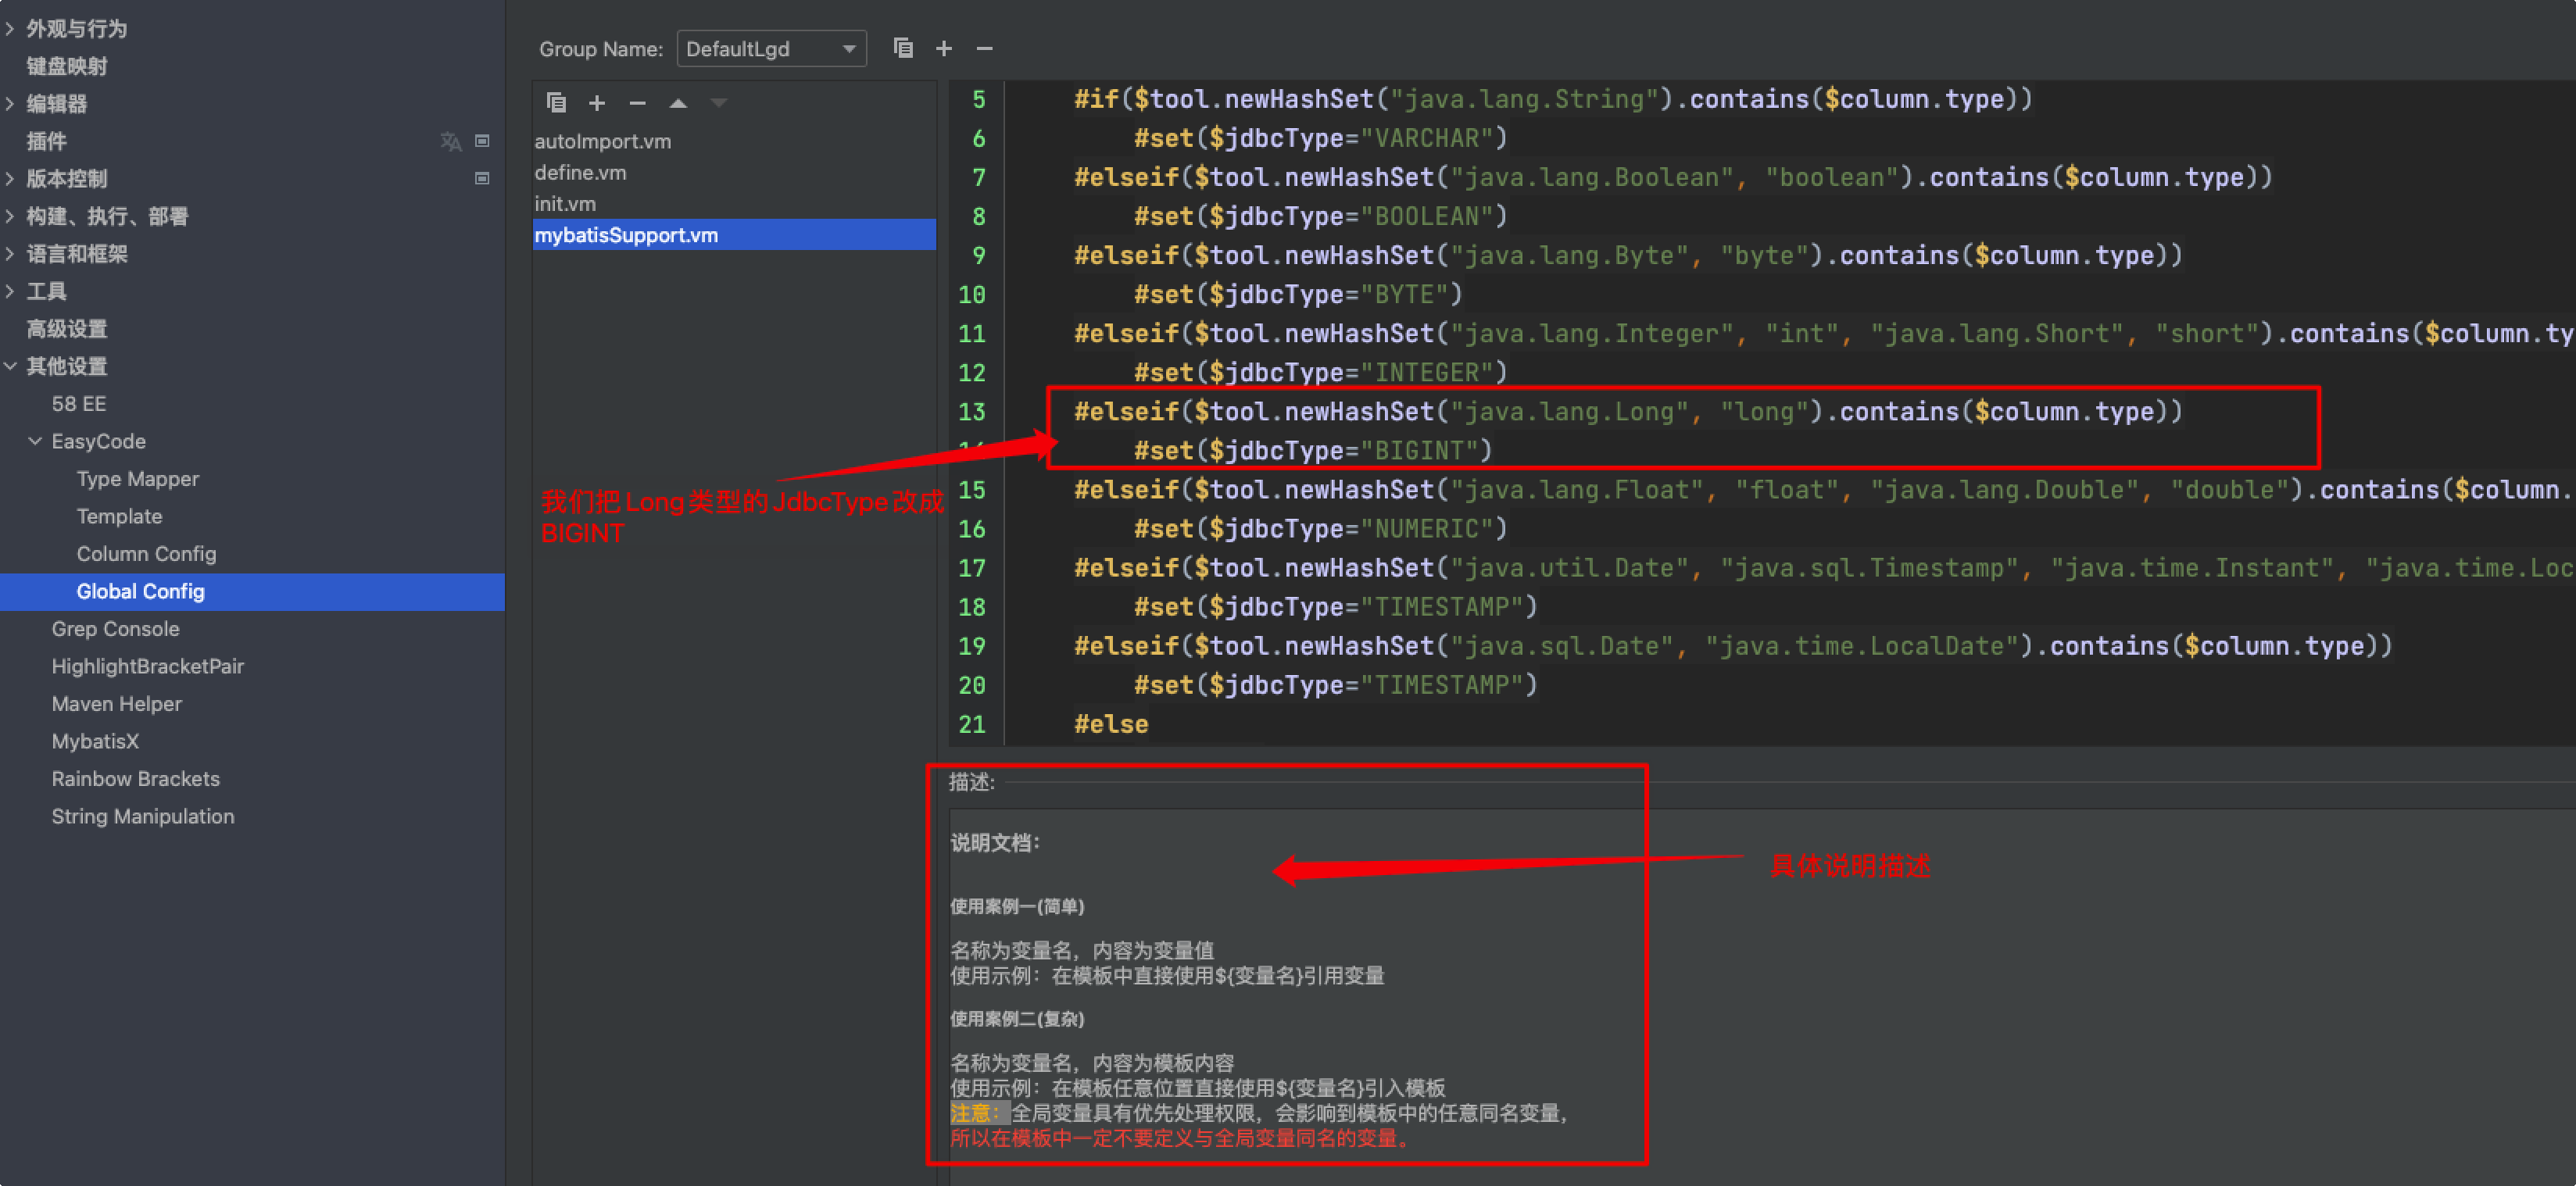Click the copy group icon beside the Group Name dropdown
Screen dimensions: 2576x1186
point(903,48)
